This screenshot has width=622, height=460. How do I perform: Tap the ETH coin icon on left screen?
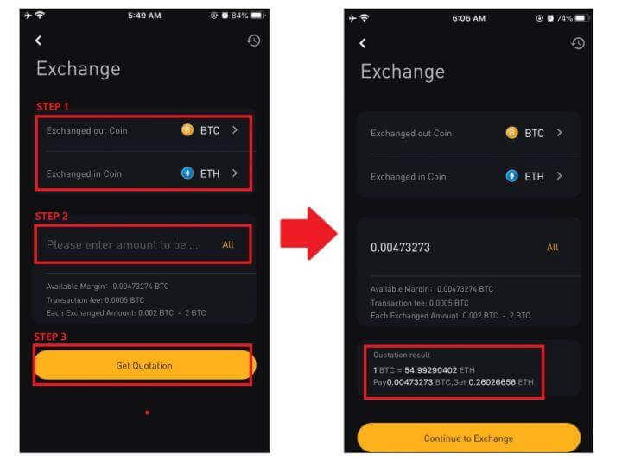click(187, 173)
